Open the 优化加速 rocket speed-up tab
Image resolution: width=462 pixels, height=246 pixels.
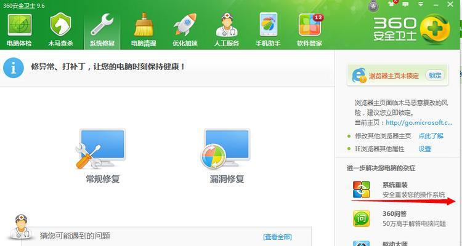[x=185, y=30]
